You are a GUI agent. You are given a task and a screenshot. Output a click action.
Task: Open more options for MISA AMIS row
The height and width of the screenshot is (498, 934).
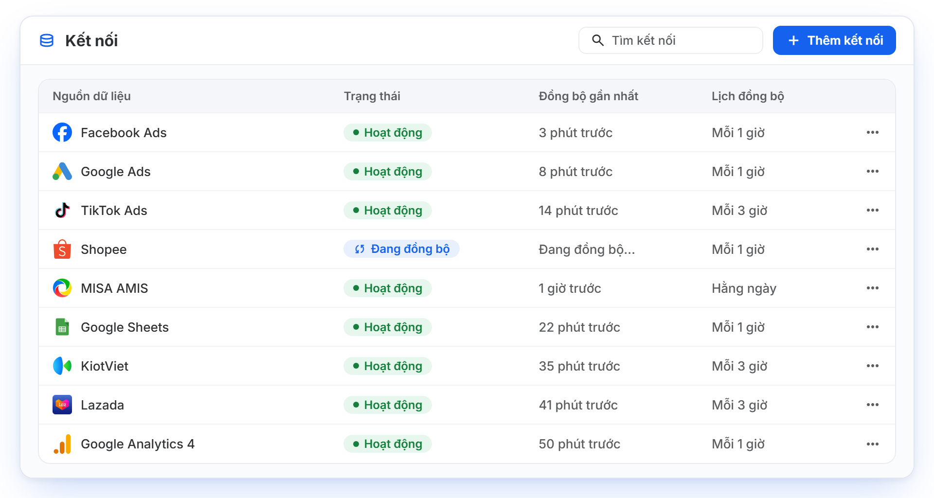[x=873, y=288]
